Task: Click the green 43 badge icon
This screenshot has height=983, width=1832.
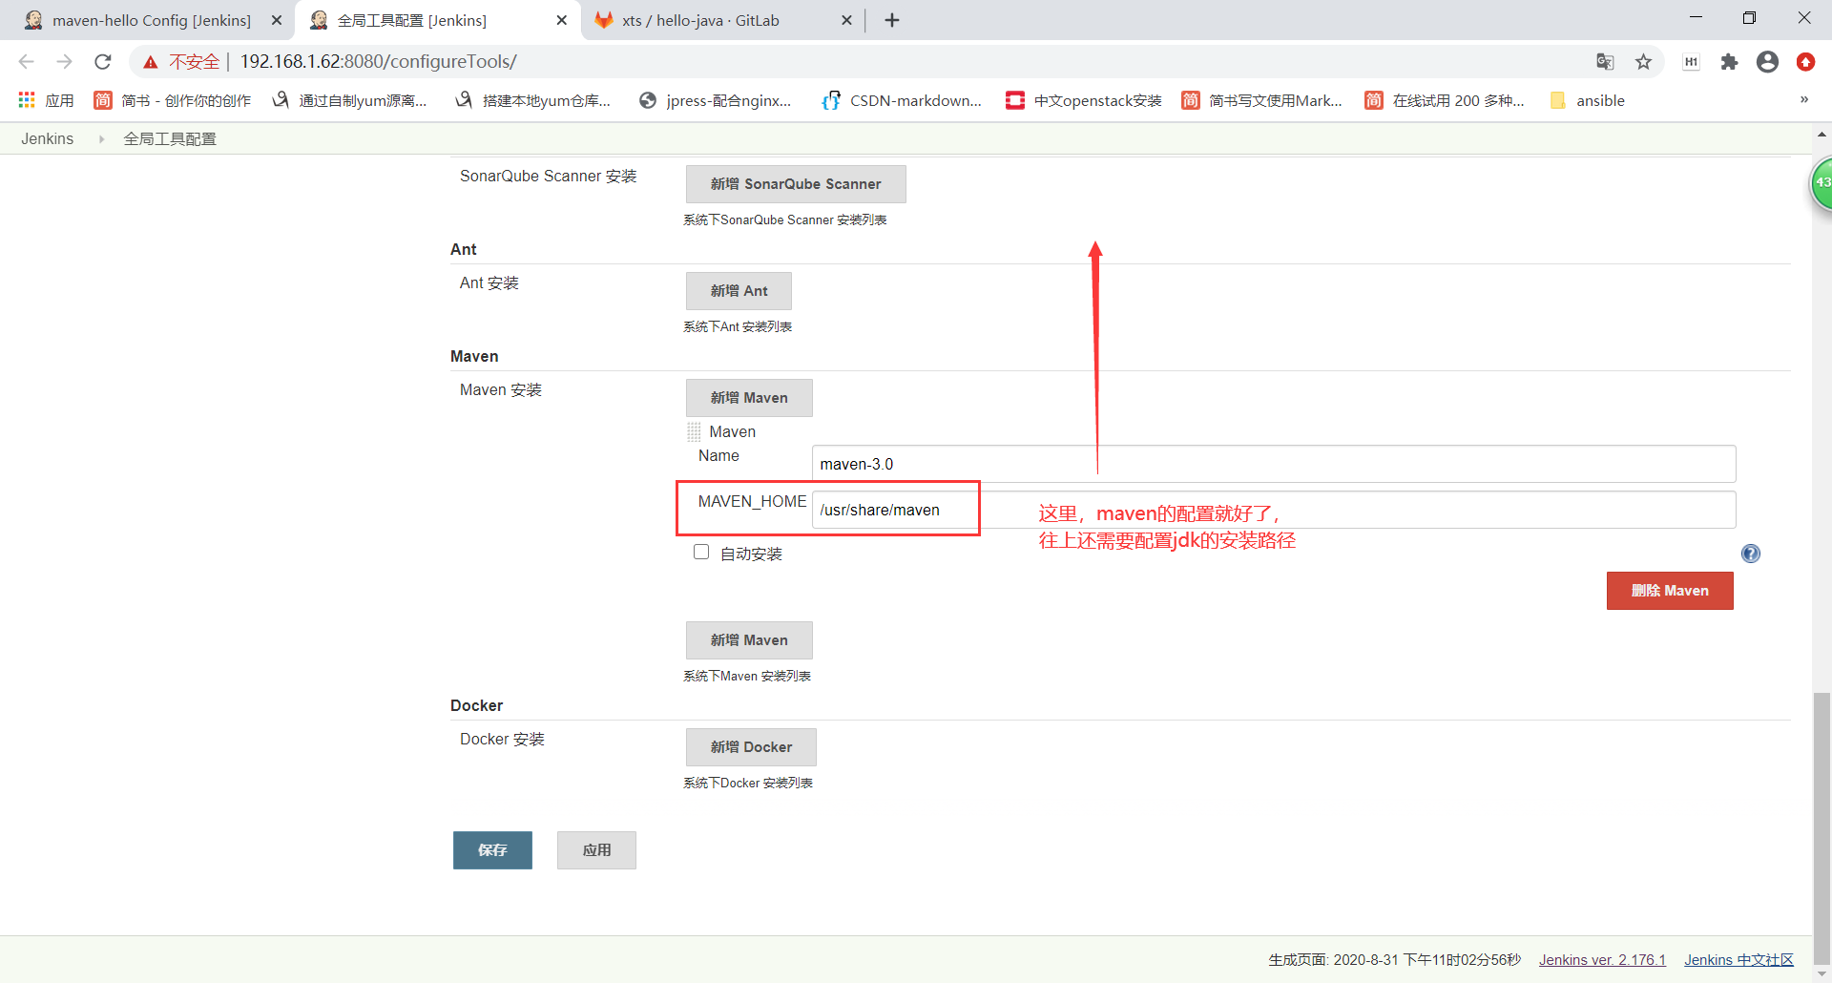Action: click(x=1822, y=183)
